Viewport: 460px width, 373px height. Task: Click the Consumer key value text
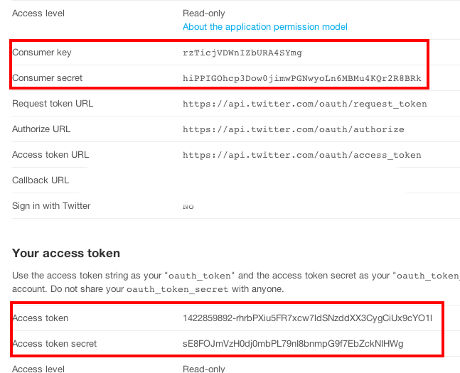(x=242, y=53)
